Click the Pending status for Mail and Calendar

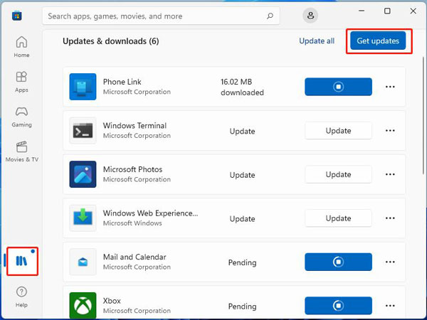pyautogui.click(x=242, y=262)
